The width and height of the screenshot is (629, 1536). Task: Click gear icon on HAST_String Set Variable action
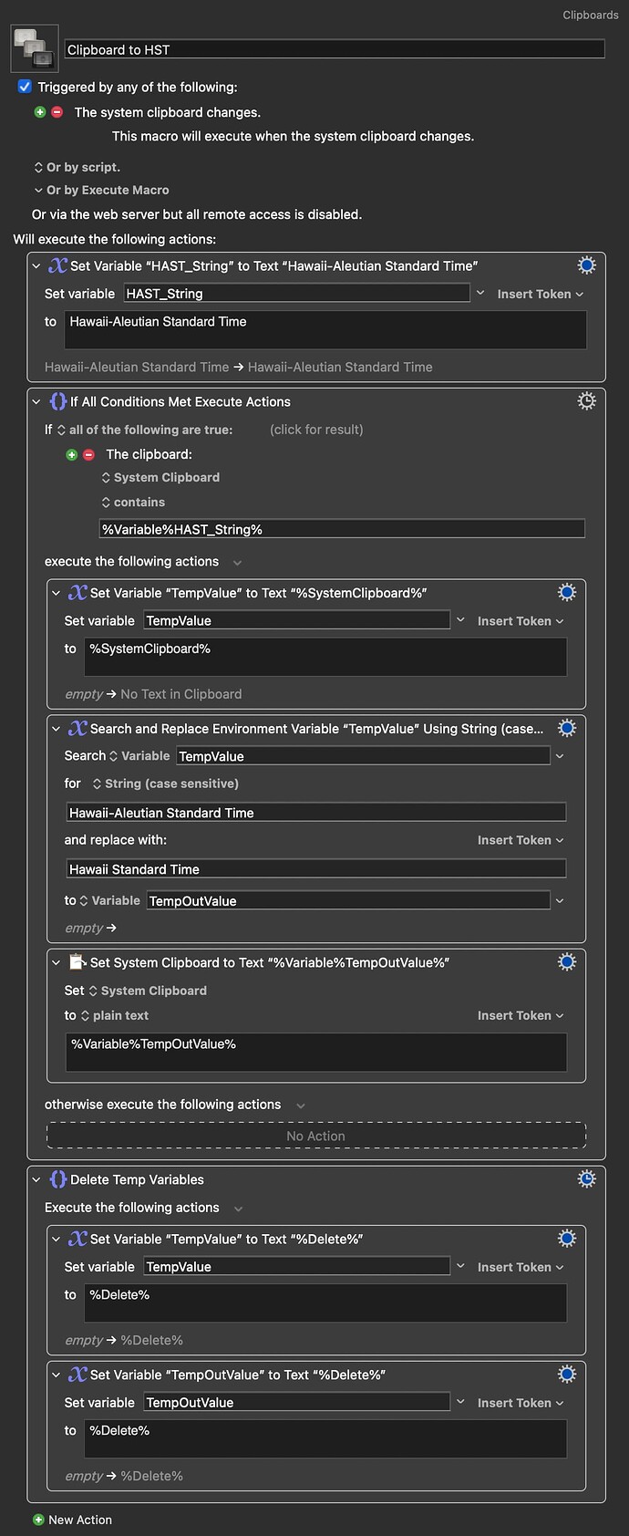[586, 265]
